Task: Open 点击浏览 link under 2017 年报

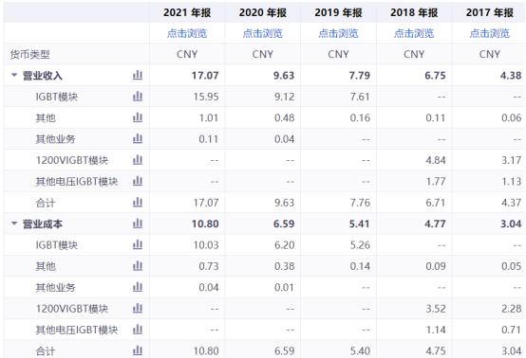Action: click(x=490, y=33)
